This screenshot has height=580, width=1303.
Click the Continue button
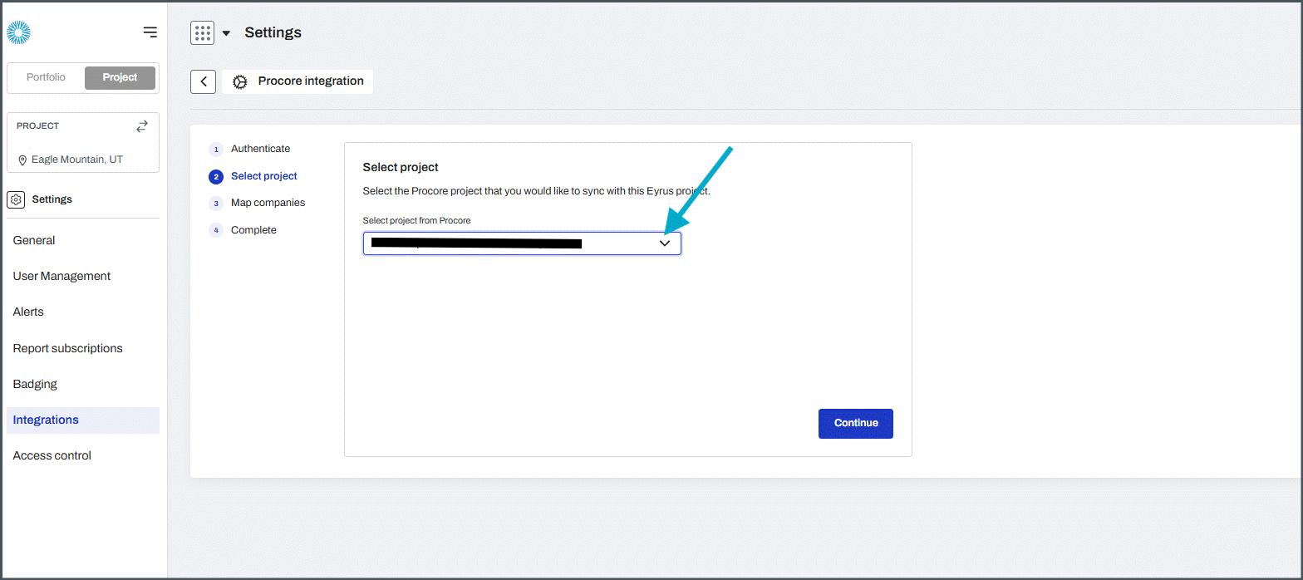tap(856, 423)
